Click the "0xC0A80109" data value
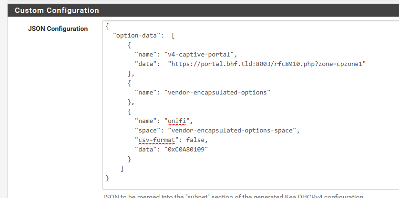Image resolution: width=399 pixels, height=198 pixels. pyautogui.click(x=186, y=149)
